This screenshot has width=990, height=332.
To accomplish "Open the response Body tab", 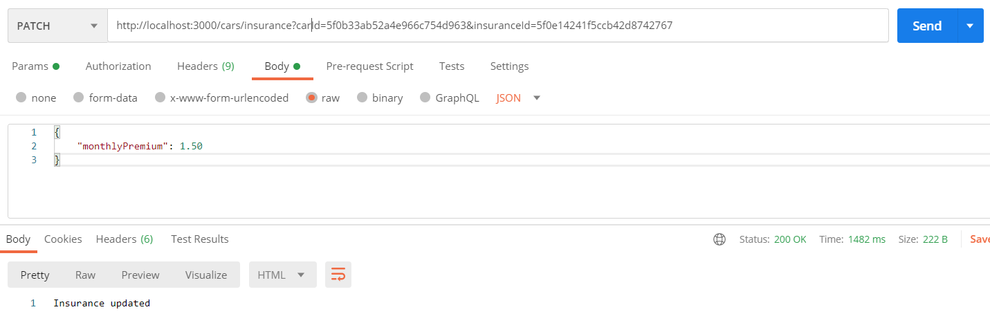I will point(18,239).
